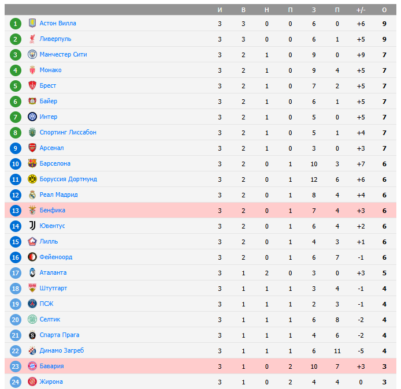This screenshot has width=401, height=389.
Task: Click the blue position badge number 10
Action: (x=16, y=163)
